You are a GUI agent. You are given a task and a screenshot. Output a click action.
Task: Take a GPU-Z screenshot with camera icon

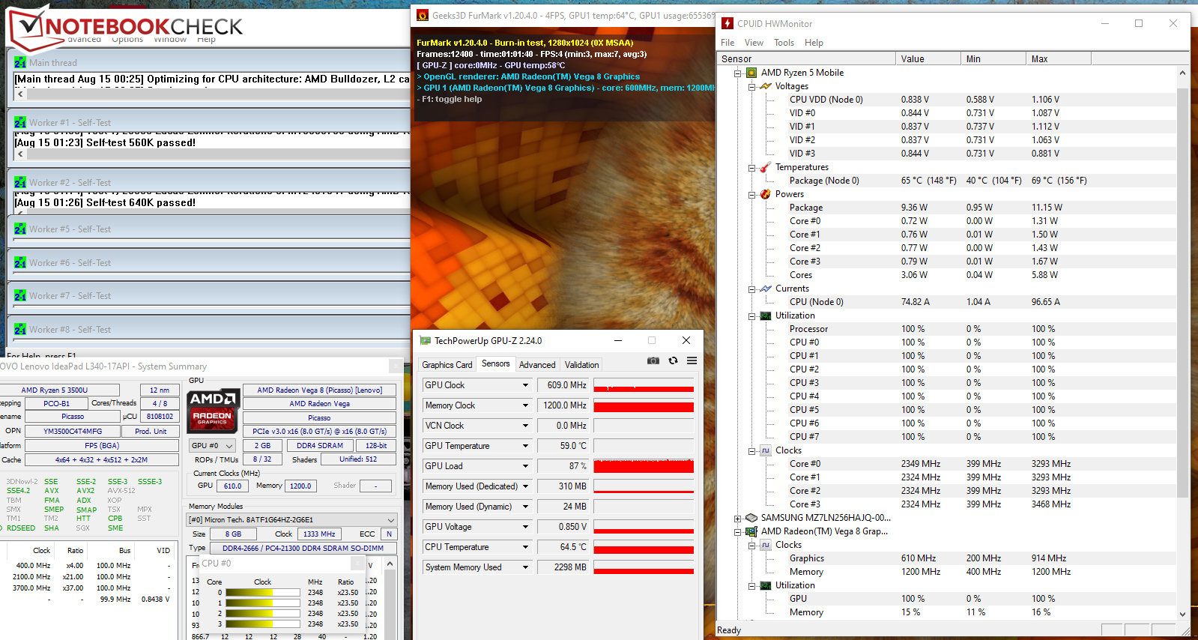[653, 360]
